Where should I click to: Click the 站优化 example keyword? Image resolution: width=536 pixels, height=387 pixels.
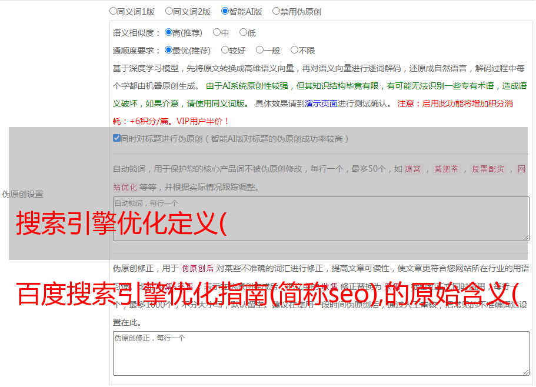coord(125,187)
